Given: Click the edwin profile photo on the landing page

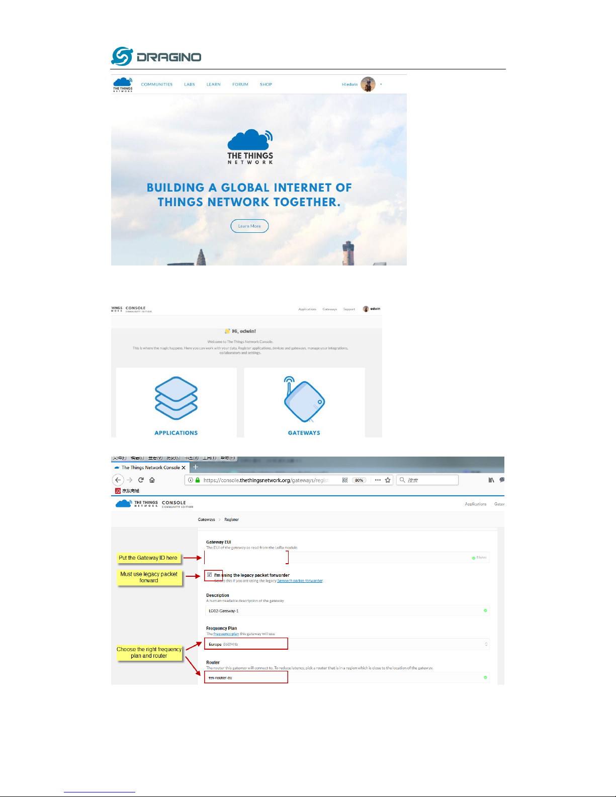Looking at the screenshot, I should (x=368, y=84).
